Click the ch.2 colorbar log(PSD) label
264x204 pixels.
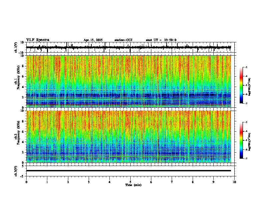click(250, 142)
